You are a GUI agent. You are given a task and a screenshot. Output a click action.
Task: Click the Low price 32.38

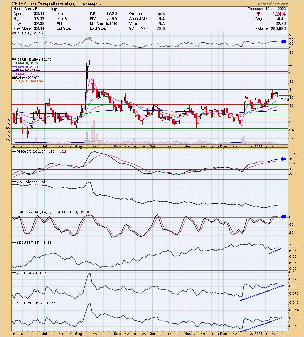(x=39, y=24)
